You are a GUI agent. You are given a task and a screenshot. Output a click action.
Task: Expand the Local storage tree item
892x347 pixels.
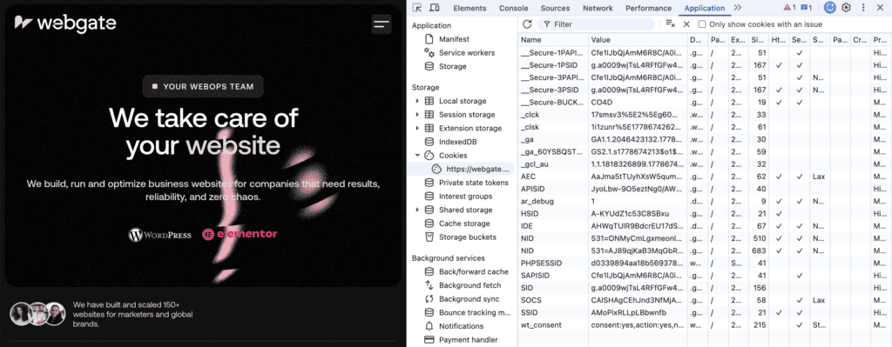pos(417,101)
